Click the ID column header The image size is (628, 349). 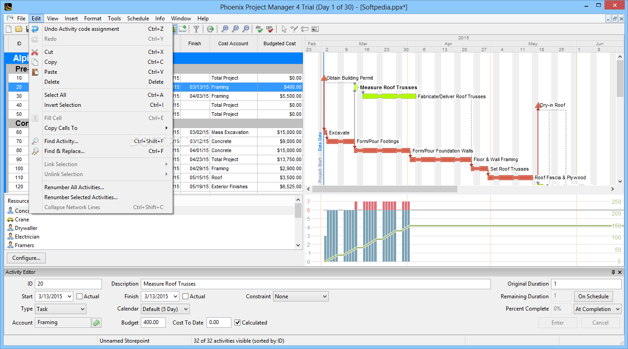[x=19, y=44]
